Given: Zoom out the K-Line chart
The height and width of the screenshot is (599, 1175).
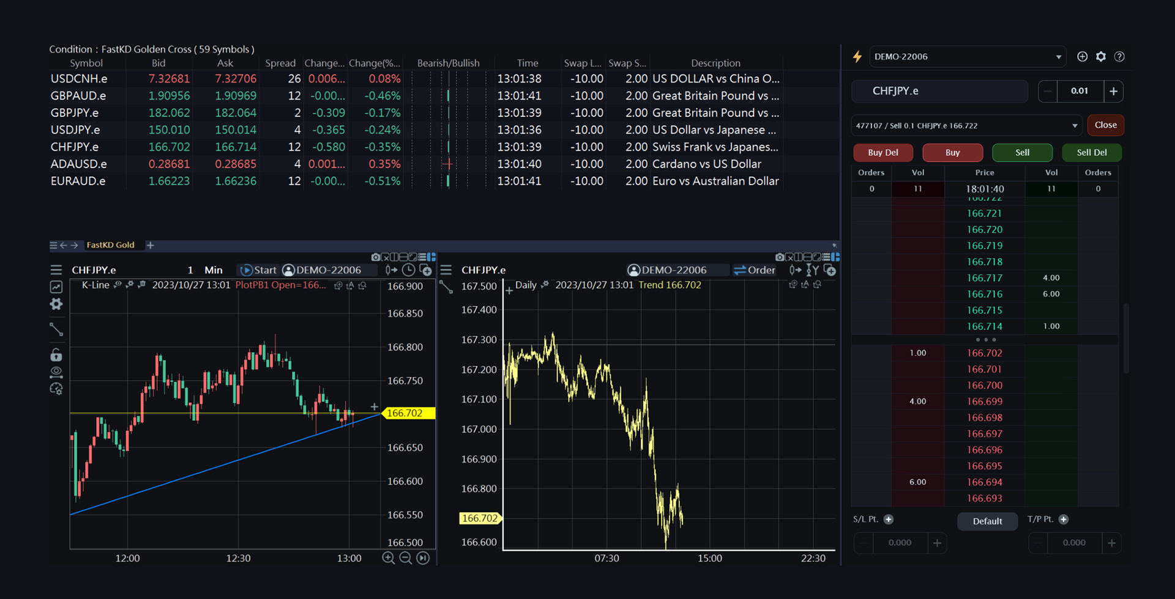Looking at the screenshot, I should tap(406, 557).
